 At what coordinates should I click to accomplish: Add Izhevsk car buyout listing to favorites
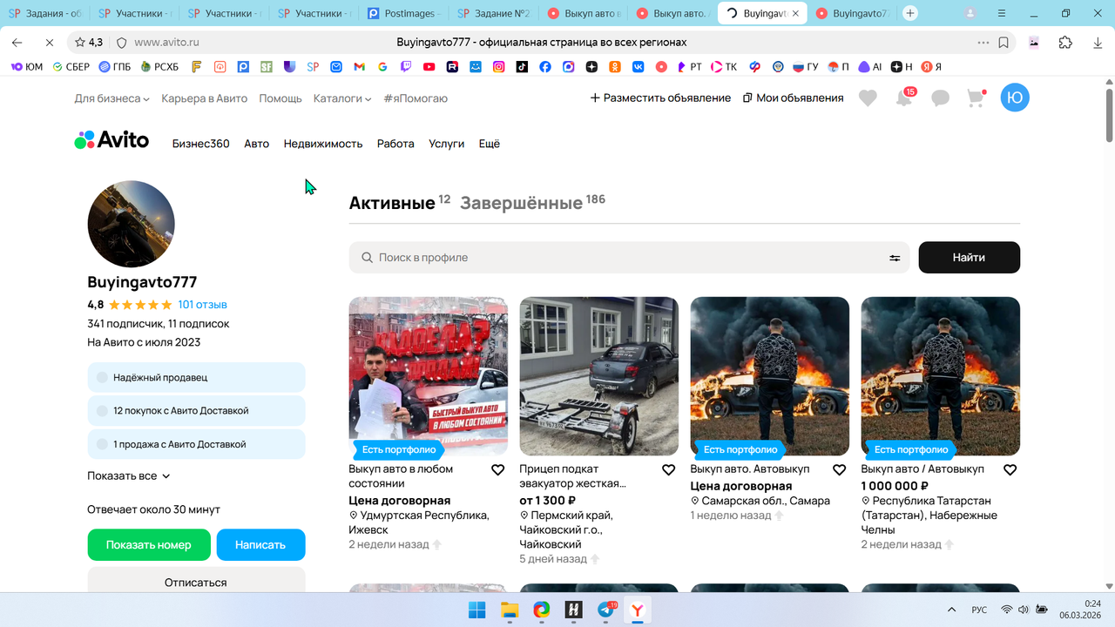[497, 470]
